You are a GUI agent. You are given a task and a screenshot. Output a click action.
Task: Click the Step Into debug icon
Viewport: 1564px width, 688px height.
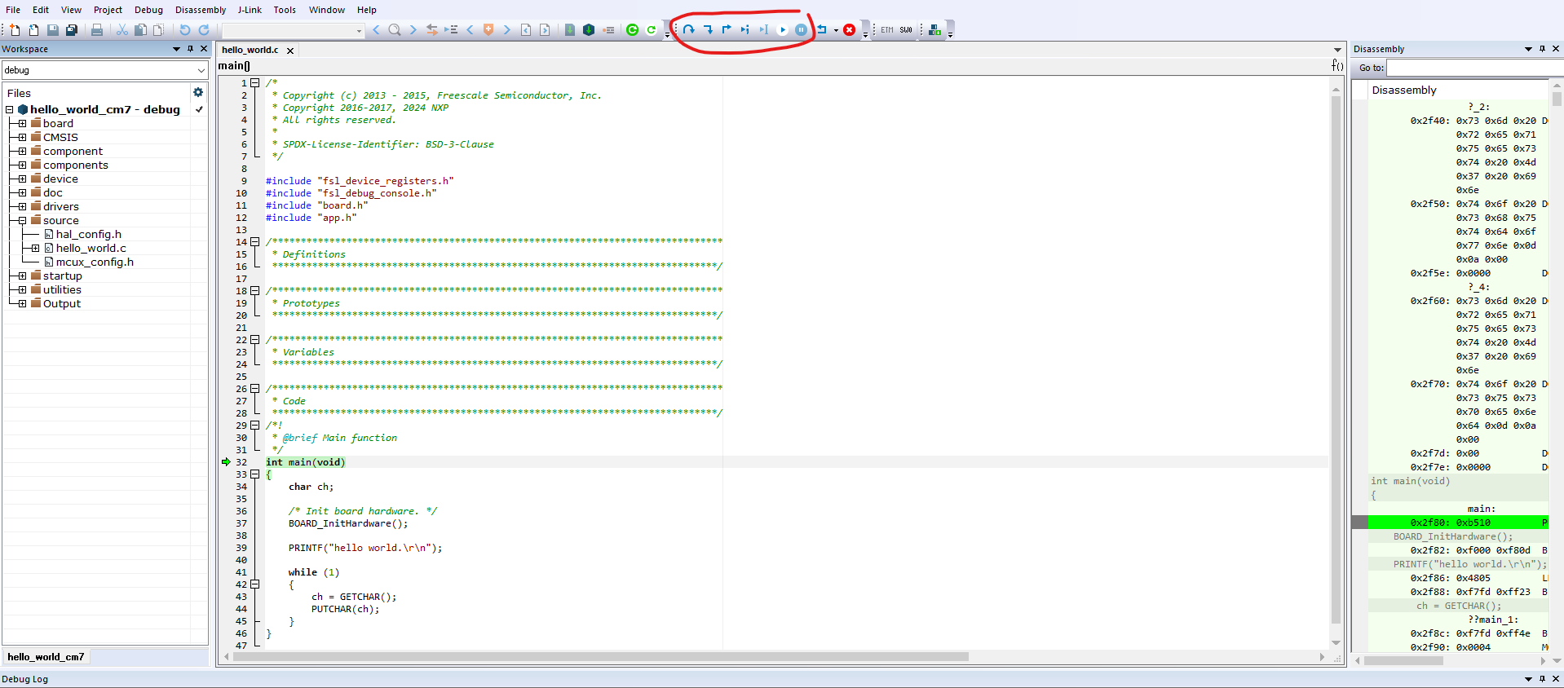[x=708, y=30]
